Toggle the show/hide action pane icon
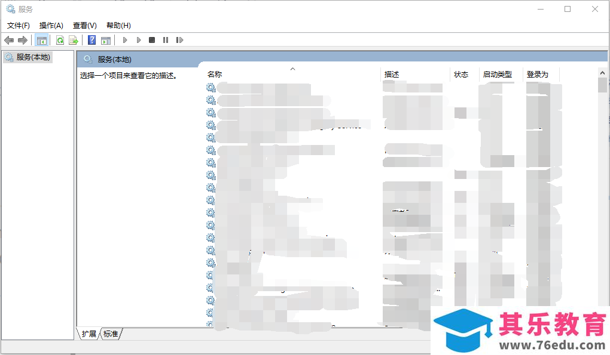610x355 pixels. coord(105,40)
